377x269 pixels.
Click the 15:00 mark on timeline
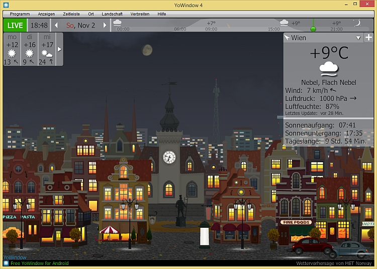tap(273, 29)
